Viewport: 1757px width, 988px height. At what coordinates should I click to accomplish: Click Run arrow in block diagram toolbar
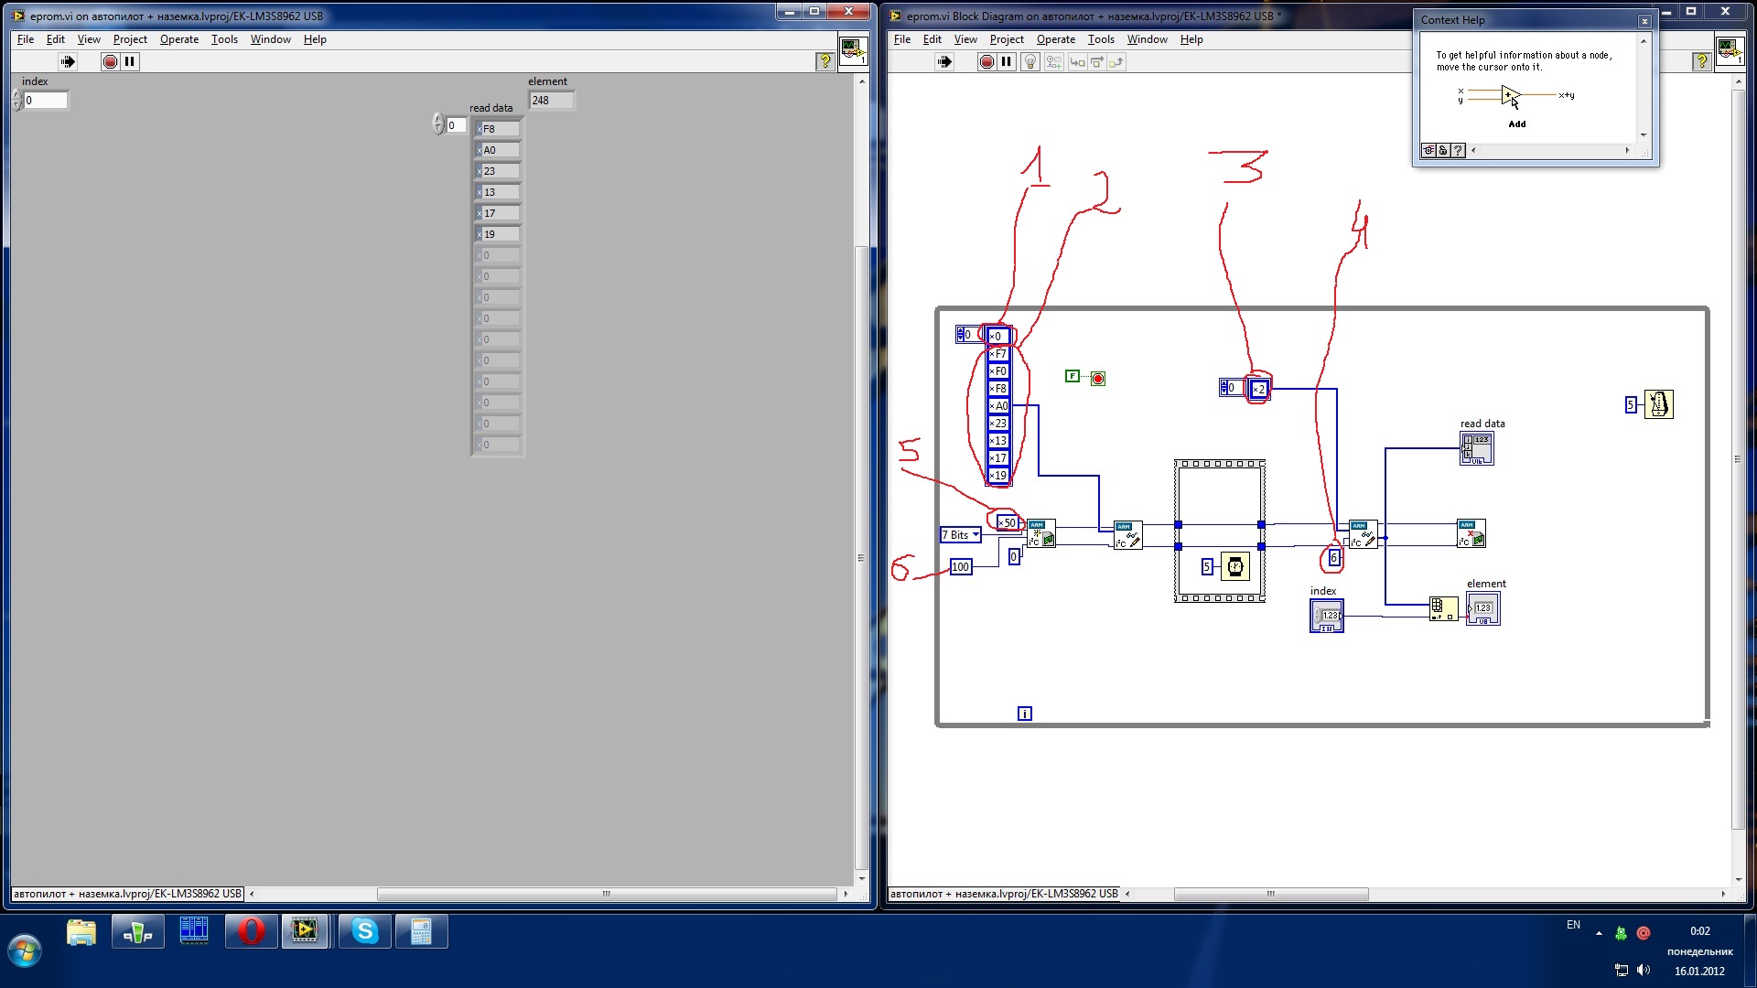944,61
